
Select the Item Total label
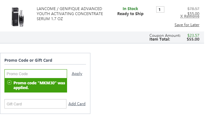click(160, 39)
